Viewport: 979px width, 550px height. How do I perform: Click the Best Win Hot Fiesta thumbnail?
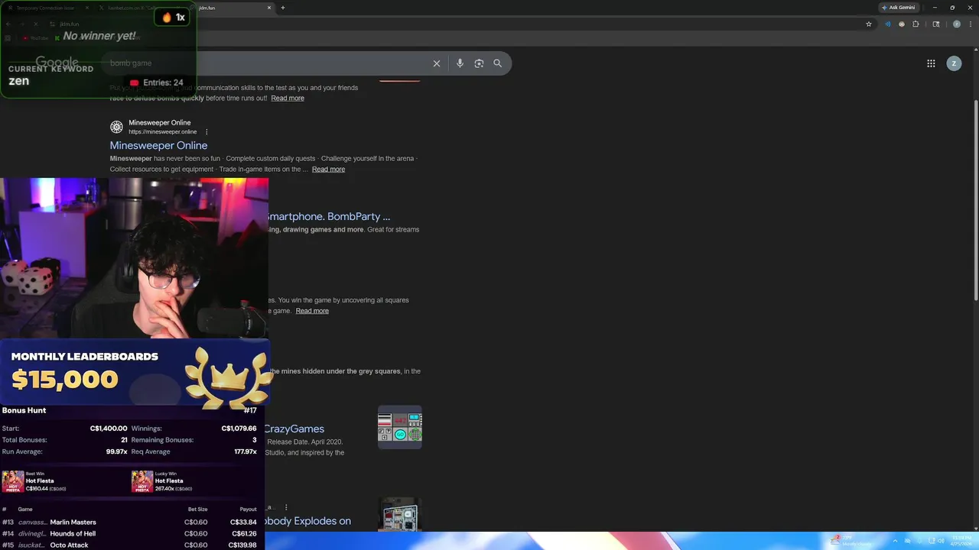(13, 482)
